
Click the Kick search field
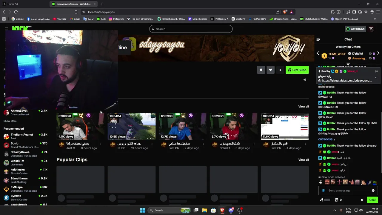tap(191, 29)
